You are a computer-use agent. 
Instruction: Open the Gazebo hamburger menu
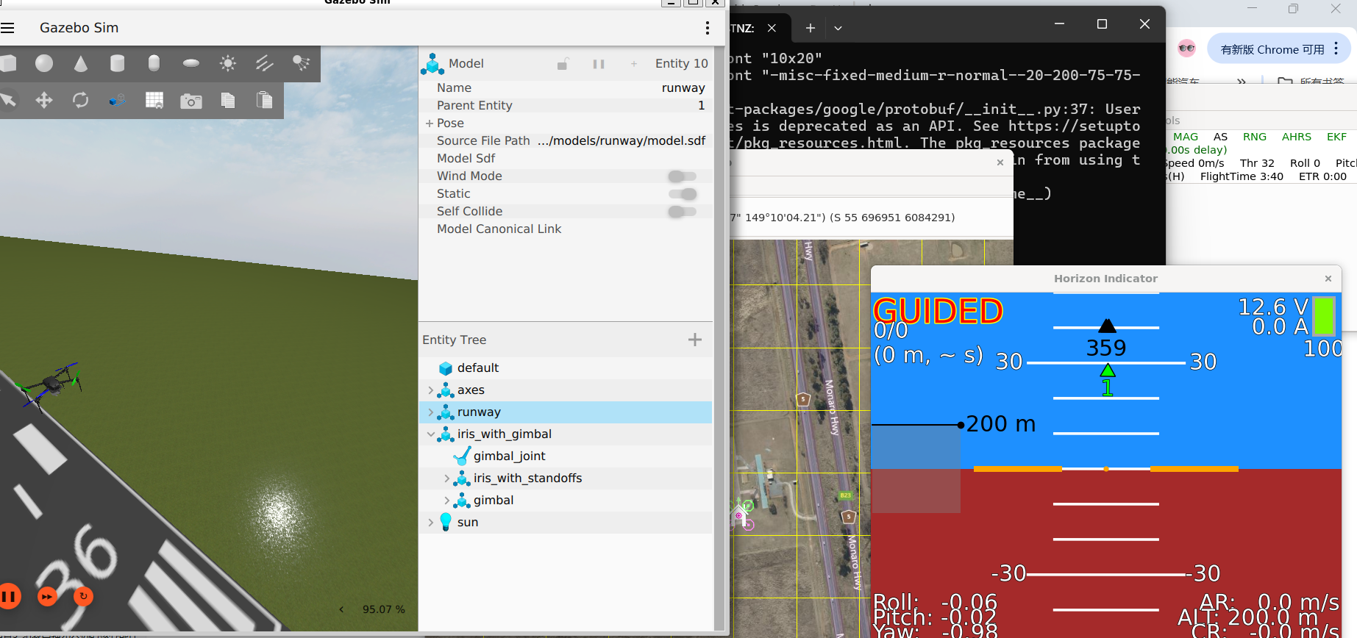point(8,28)
